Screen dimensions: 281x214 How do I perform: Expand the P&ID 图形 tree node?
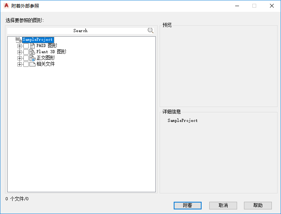click(19, 46)
